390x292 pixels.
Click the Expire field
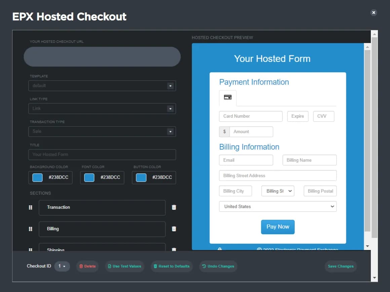[x=298, y=116]
